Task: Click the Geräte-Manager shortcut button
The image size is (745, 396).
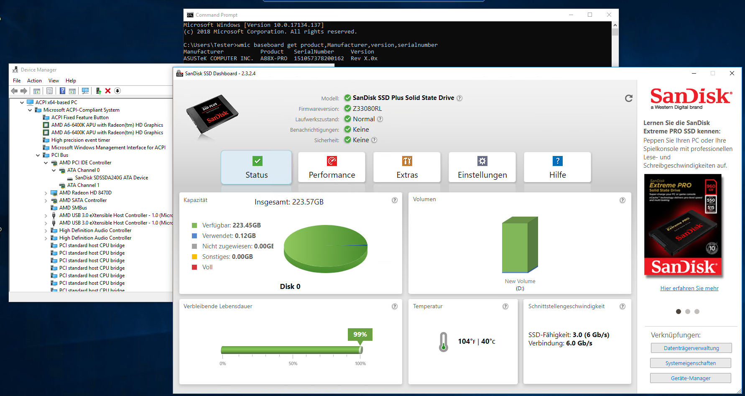Action: [x=691, y=378]
